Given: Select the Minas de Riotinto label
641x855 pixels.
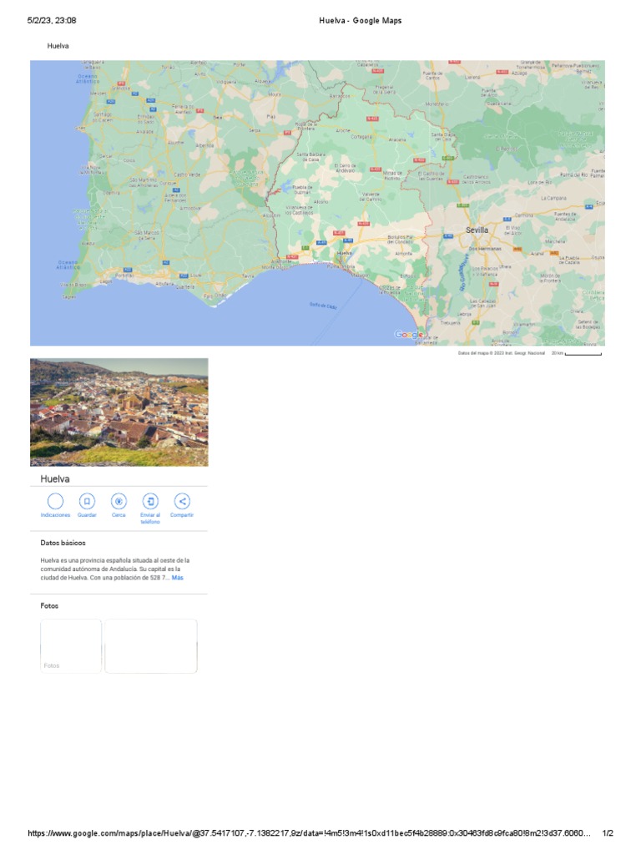Looking at the screenshot, I should (392, 175).
